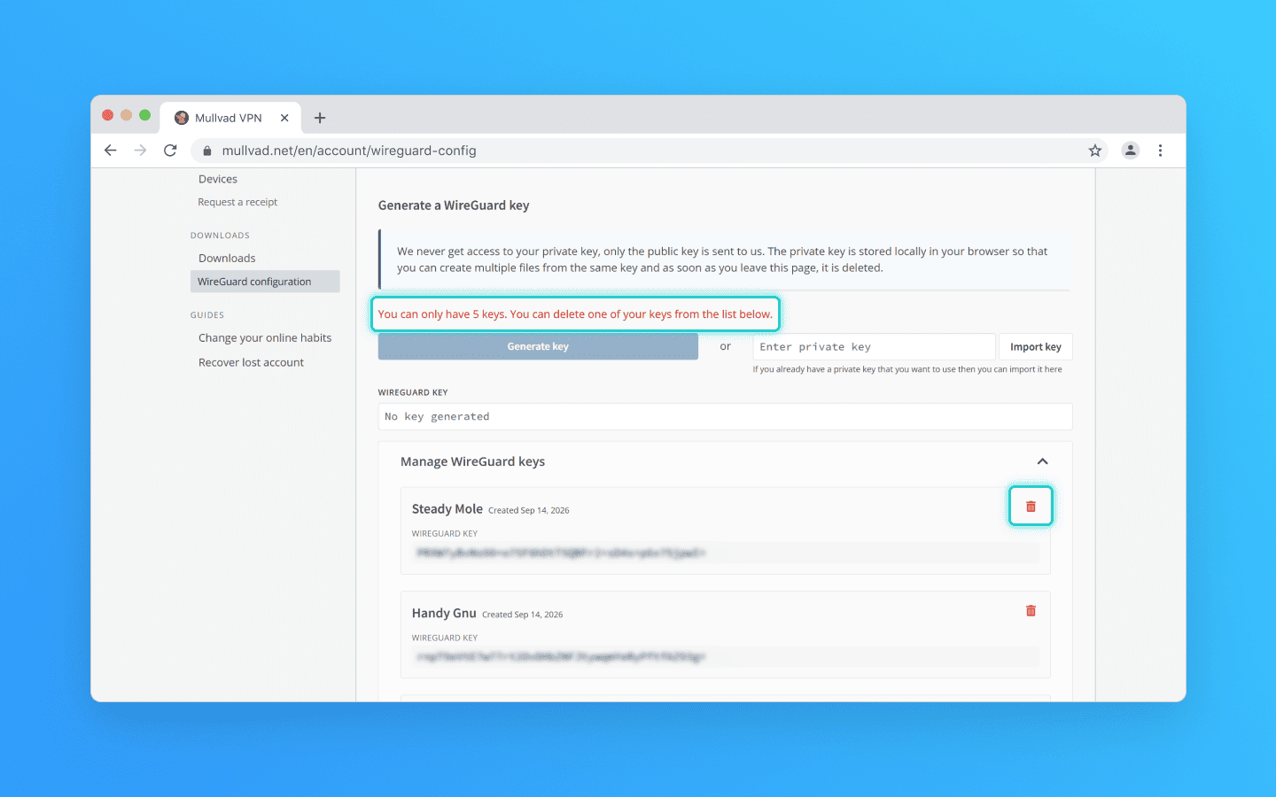Open the Downloads sidebar item

[227, 259]
